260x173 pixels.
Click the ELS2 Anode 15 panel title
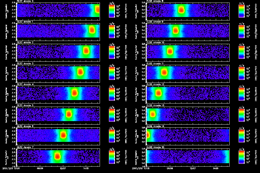click(155, 147)
